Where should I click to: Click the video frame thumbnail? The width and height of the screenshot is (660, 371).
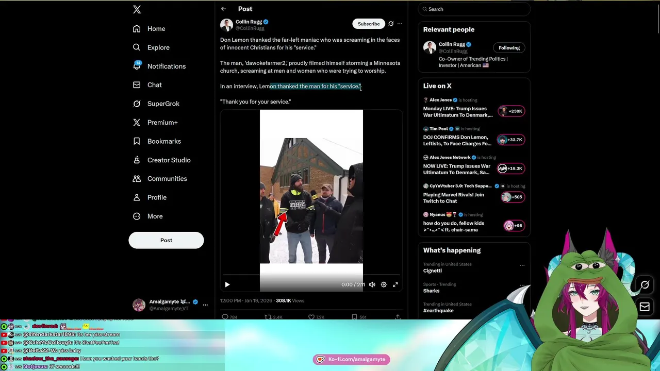click(311, 200)
